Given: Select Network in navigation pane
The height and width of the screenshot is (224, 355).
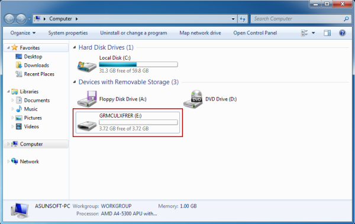Looking at the screenshot, I should tap(30, 161).
